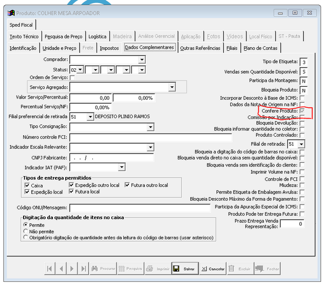Viewport: 327px width, 287px height.
Task: Uncheck the Futura outro local checkbox
Action: tap(128, 185)
